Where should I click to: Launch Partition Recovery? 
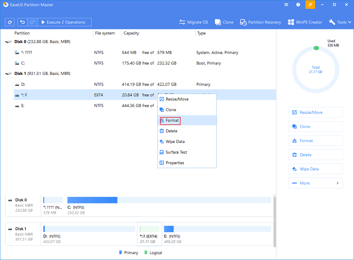coord(260,22)
